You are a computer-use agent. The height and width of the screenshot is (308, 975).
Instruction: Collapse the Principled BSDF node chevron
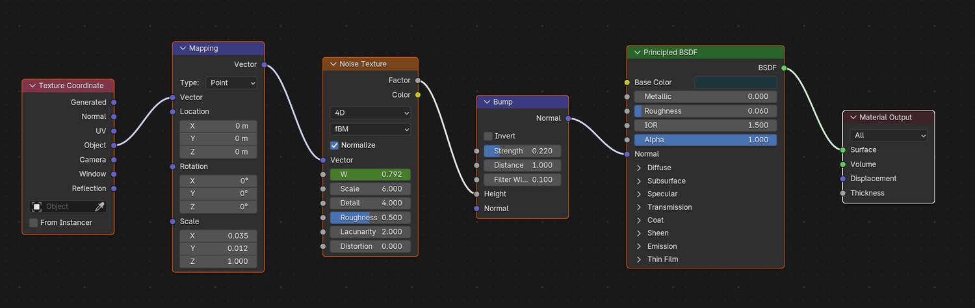[637, 52]
